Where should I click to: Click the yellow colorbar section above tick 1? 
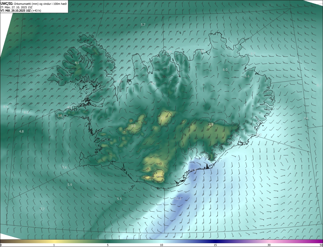pyautogui.click(x=54, y=241)
